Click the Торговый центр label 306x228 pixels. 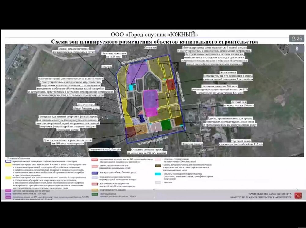click(241, 142)
